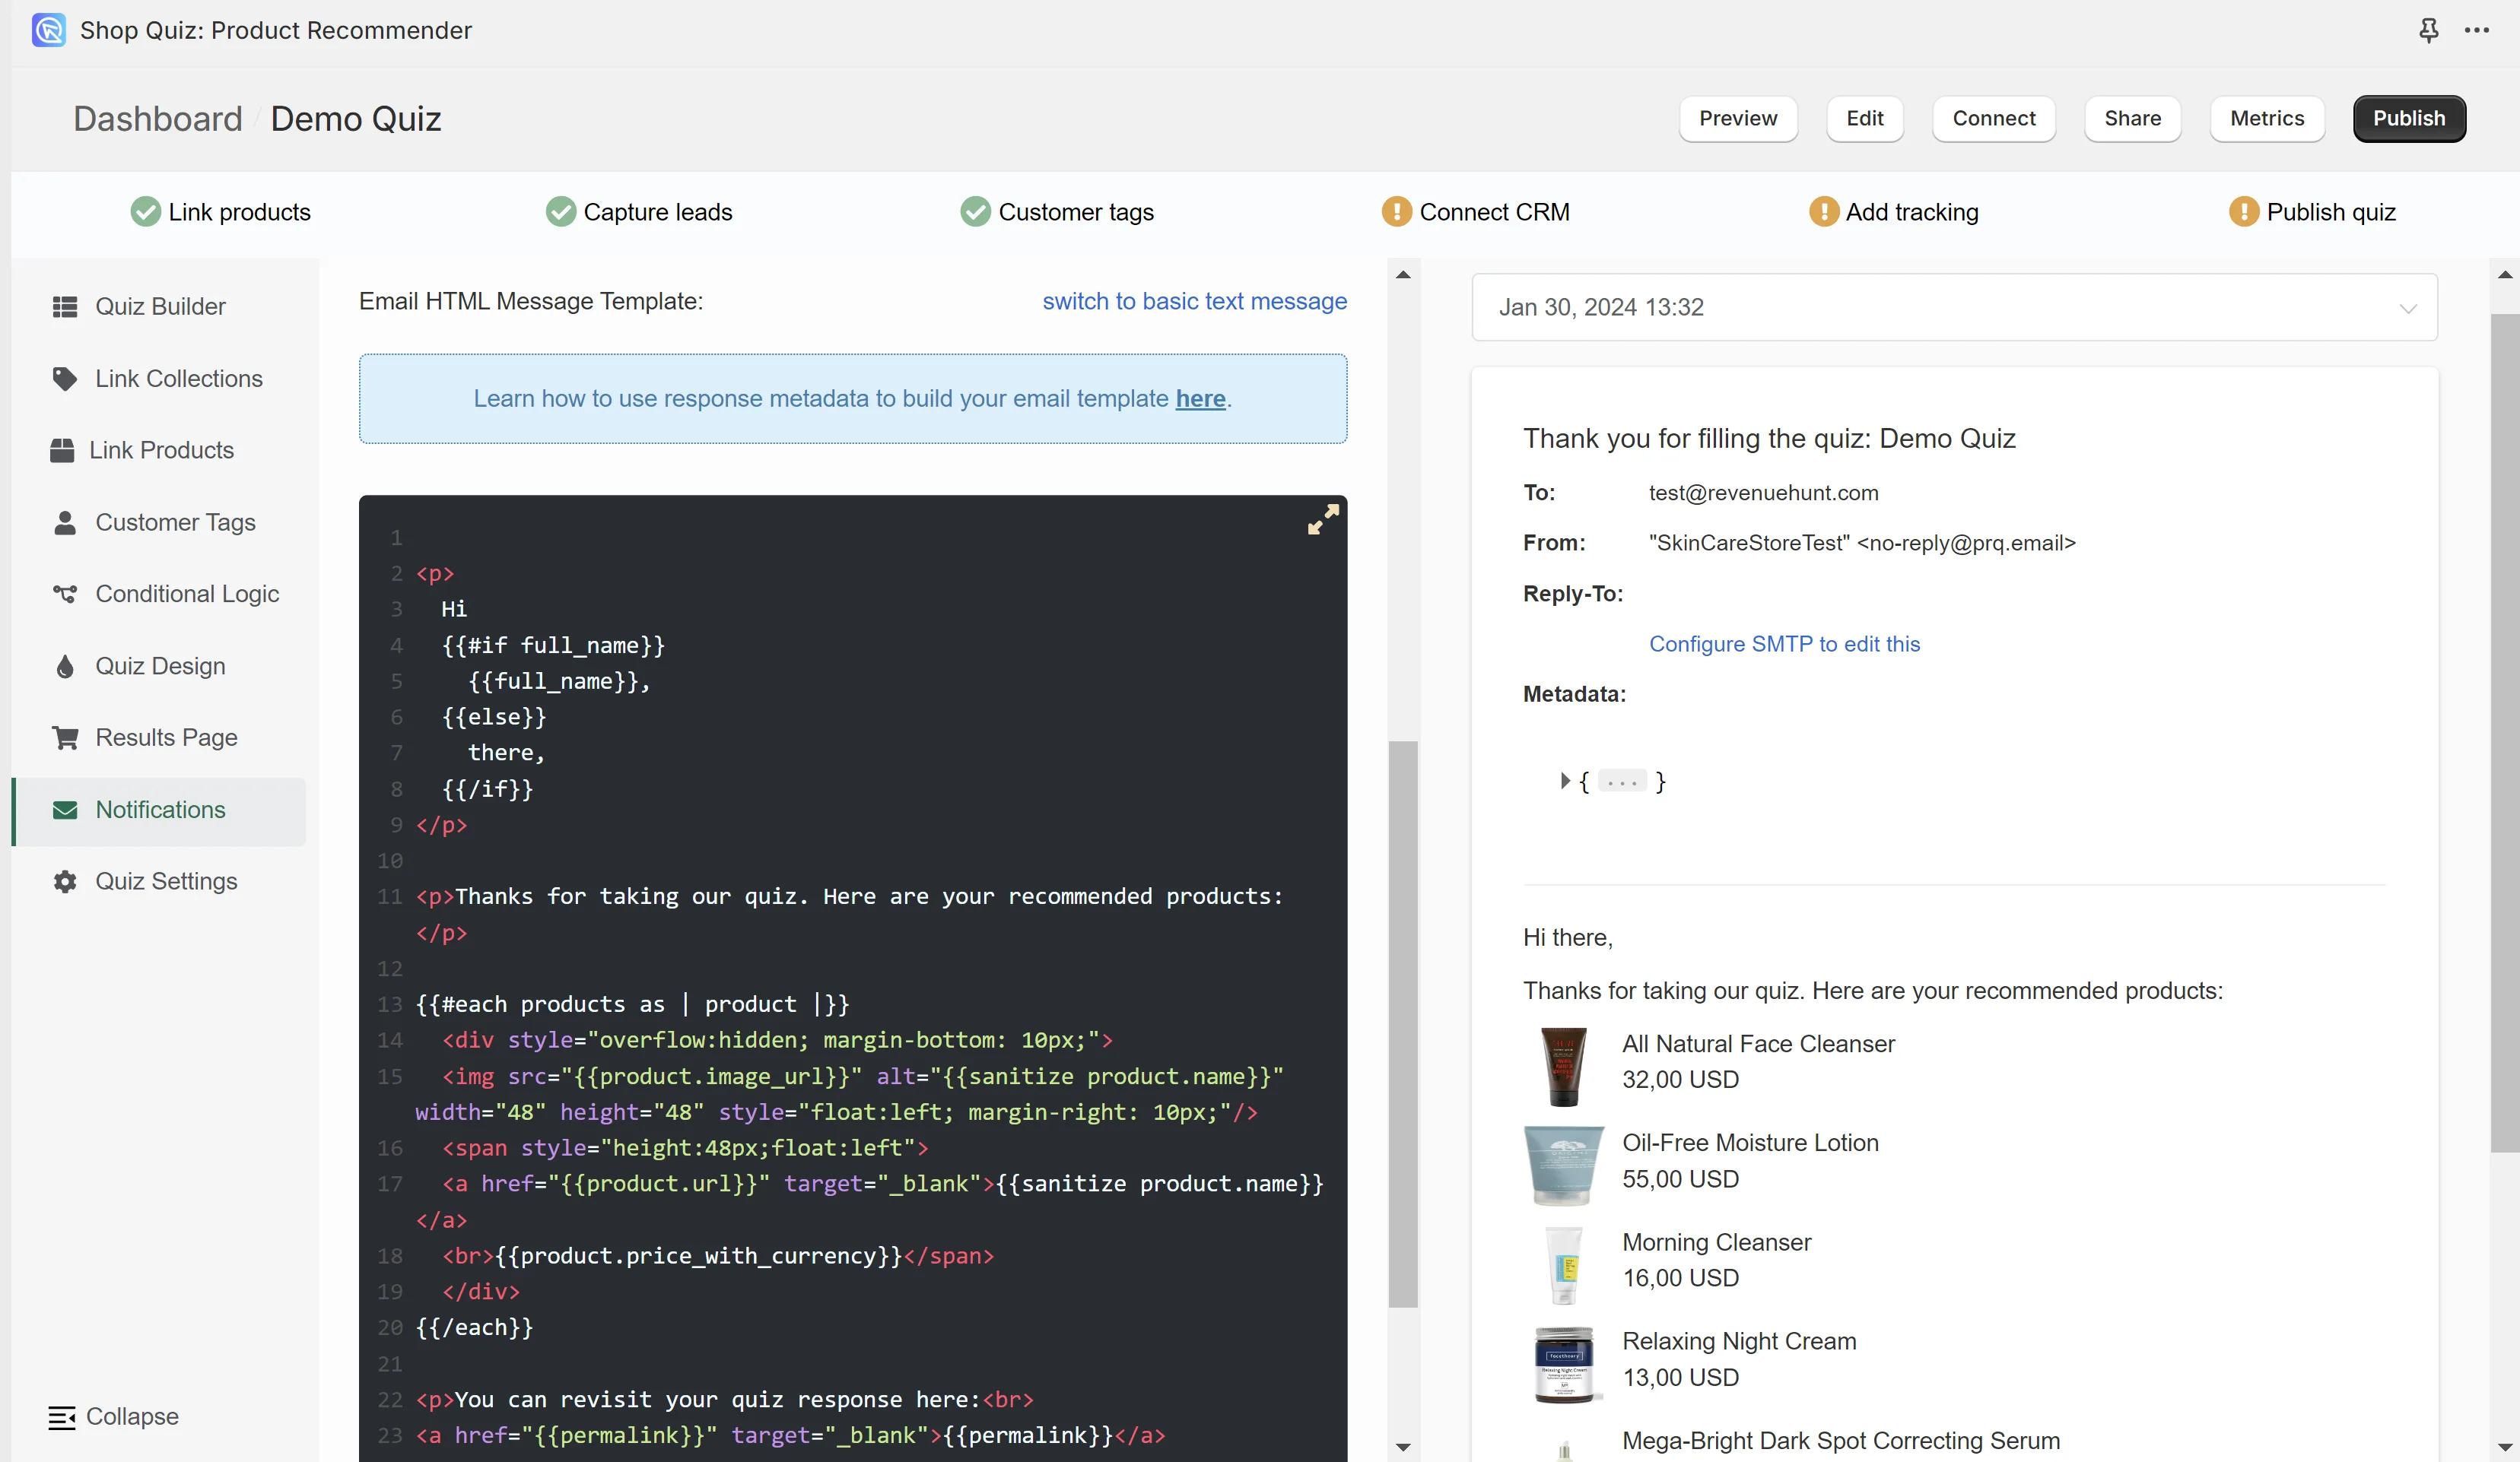Click the Quiz Builder grid icon
2520x1462 pixels.
(x=65, y=307)
